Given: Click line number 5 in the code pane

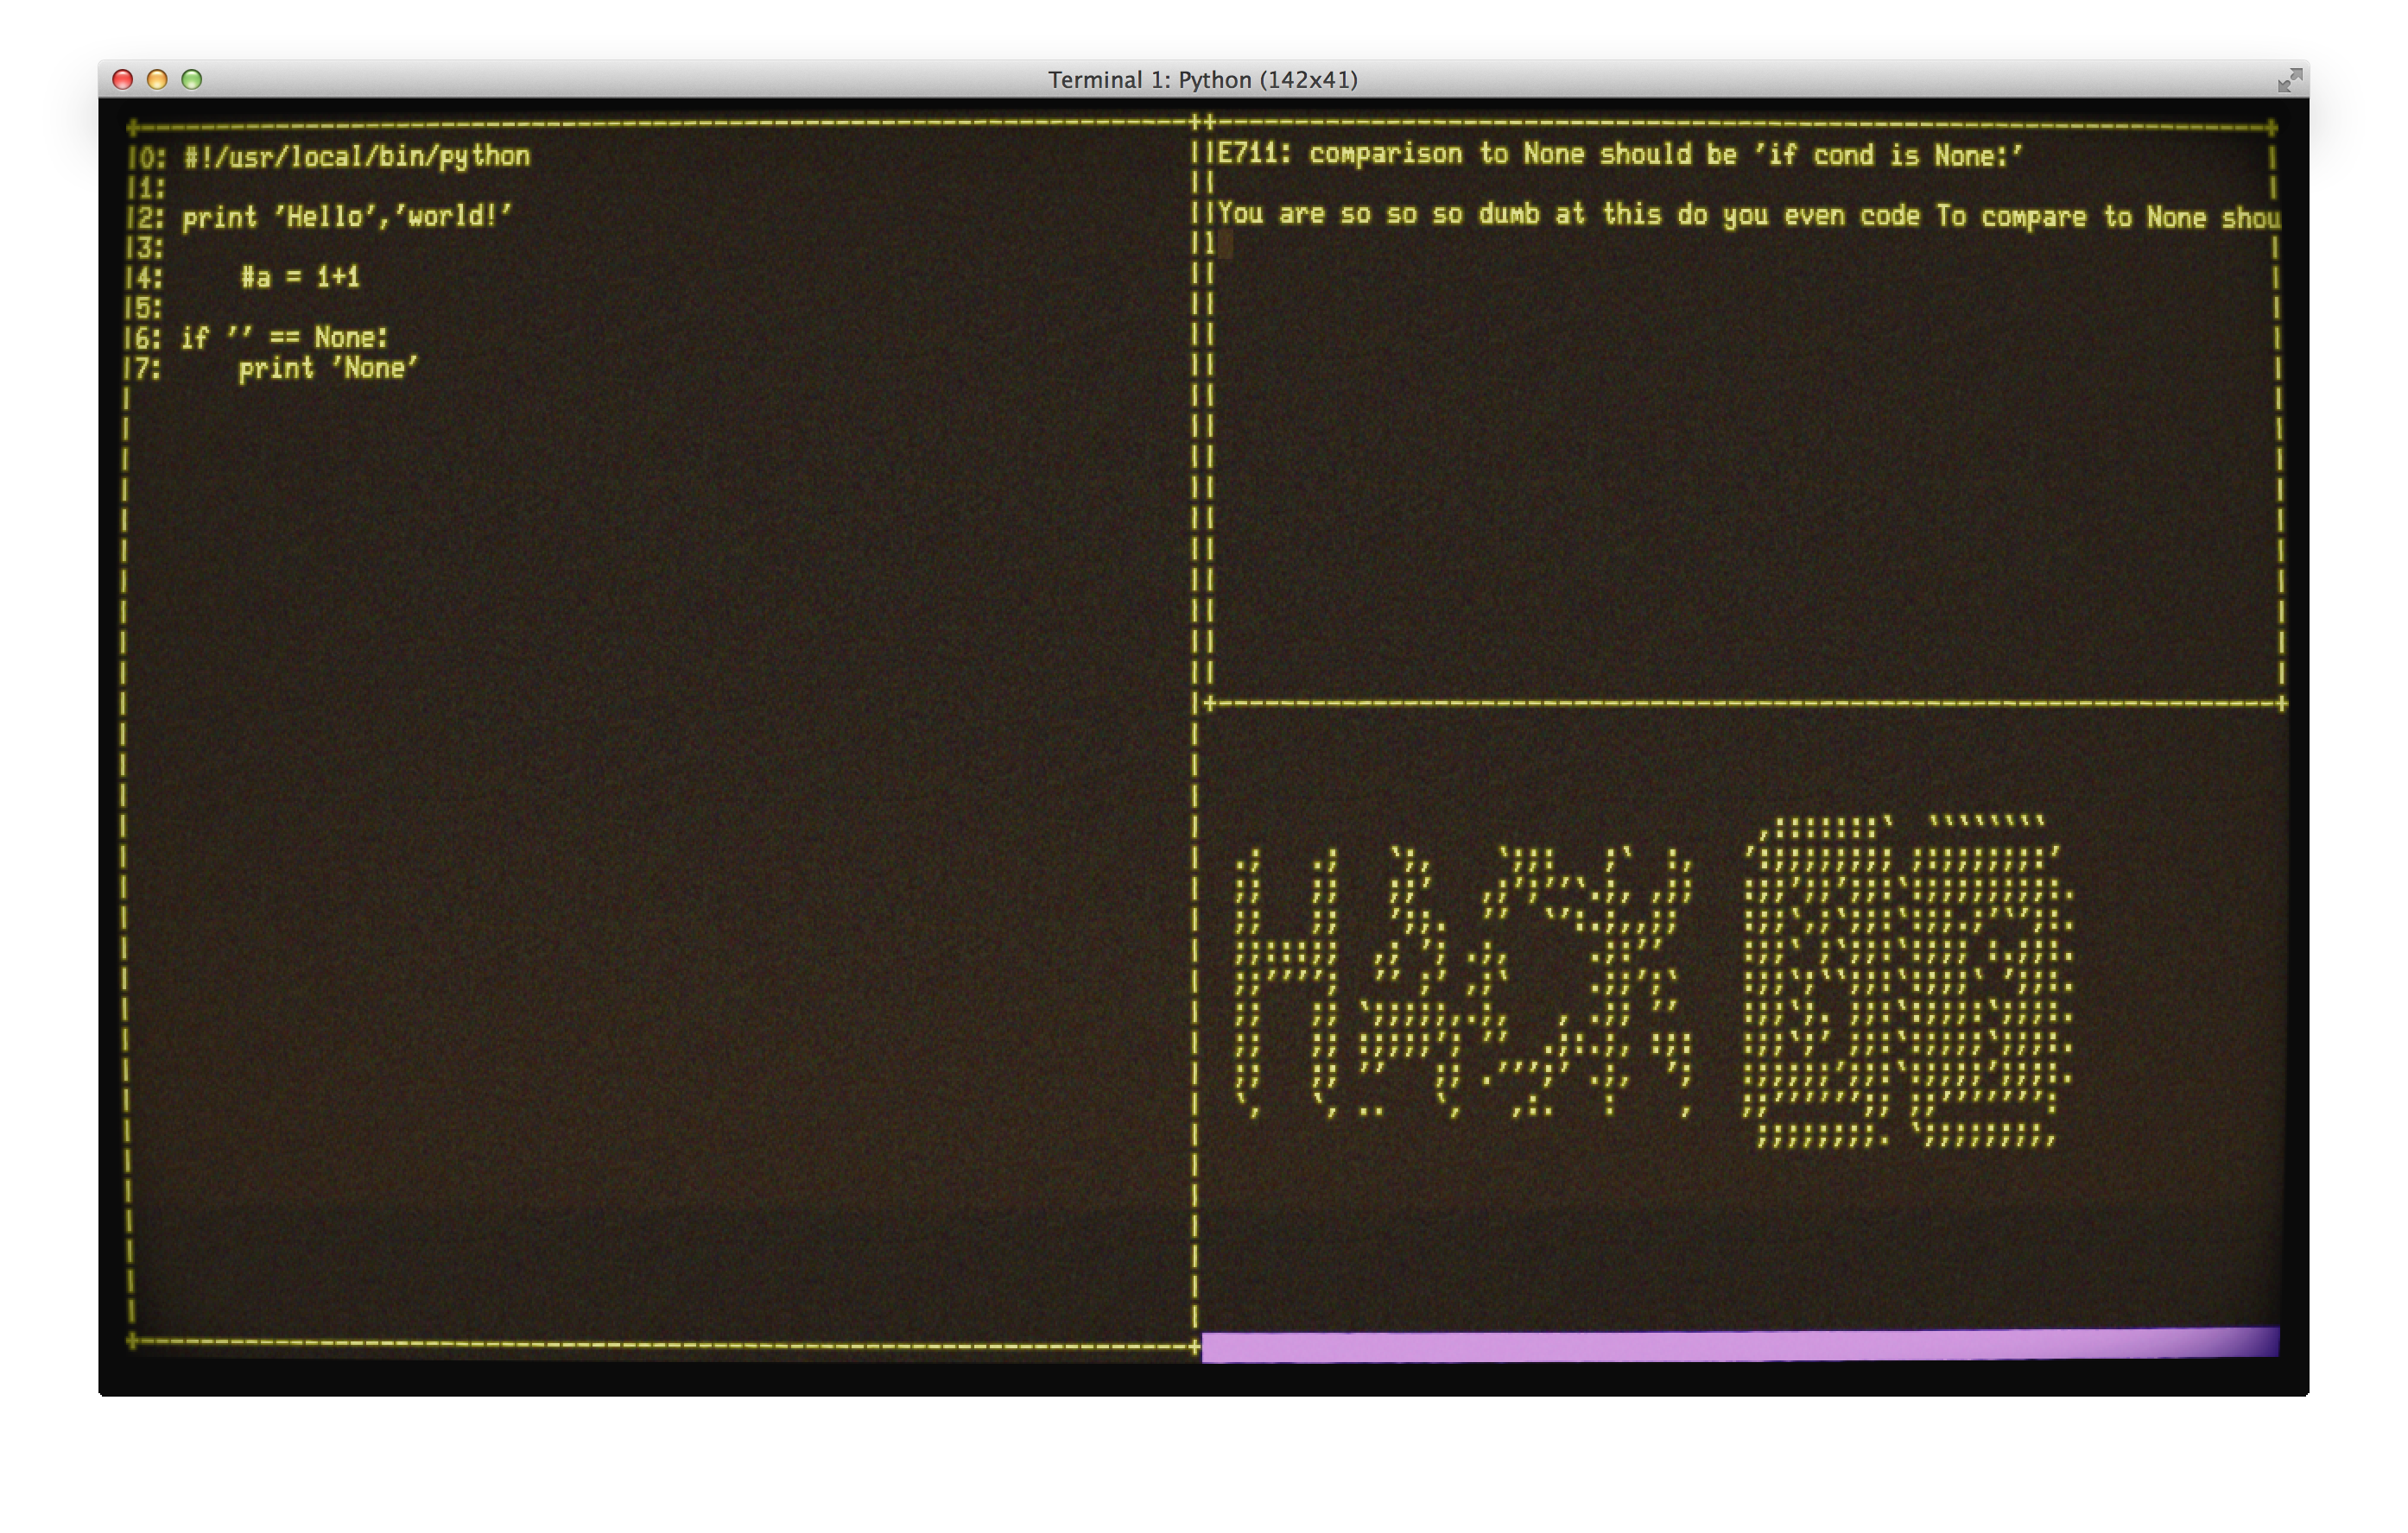Looking at the screenshot, I should pyautogui.click(x=145, y=308).
